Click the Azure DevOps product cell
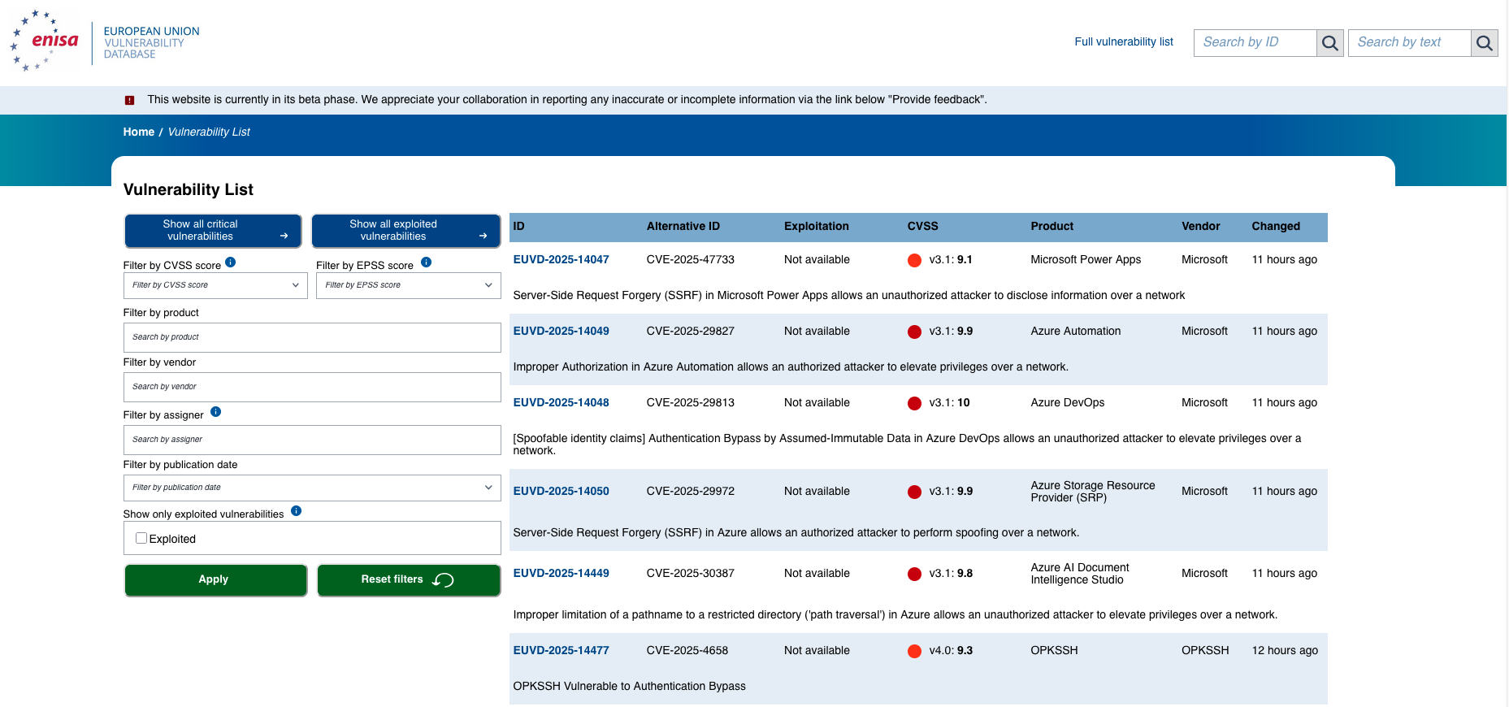 (x=1068, y=403)
